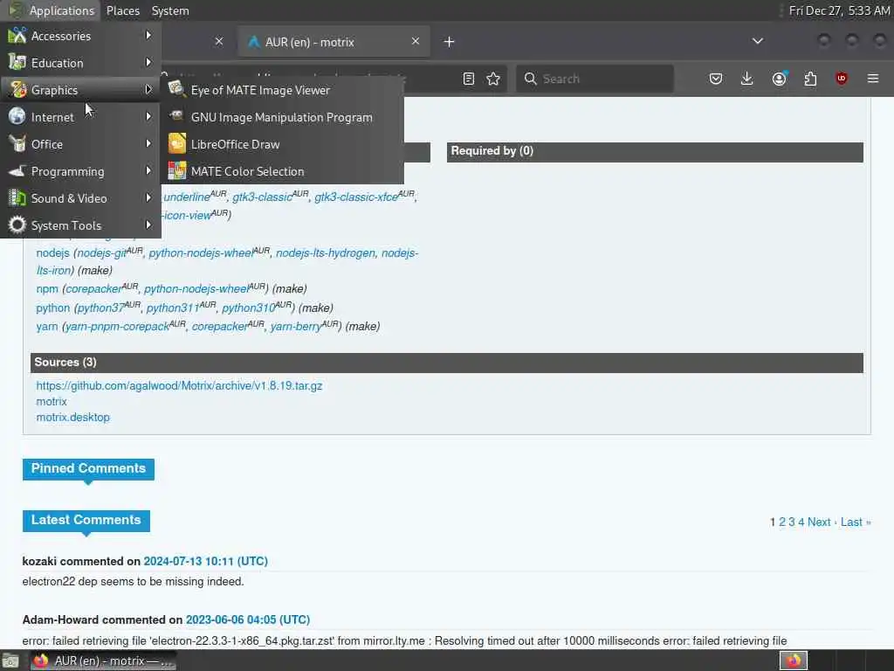
Task: Open the System menu
Action: (x=170, y=10)
